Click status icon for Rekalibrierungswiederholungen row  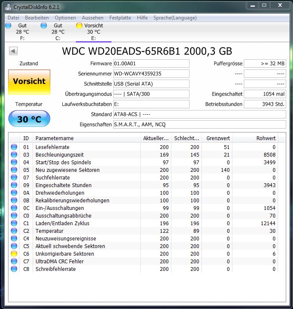tap(14, 200)
